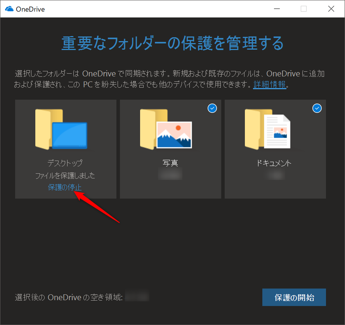Select the ドキュメント folder icon
345x325 pixels.
pos(267,129)
